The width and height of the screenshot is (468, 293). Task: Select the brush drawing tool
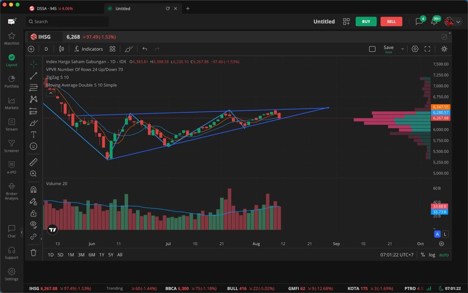tap(33, 123)
